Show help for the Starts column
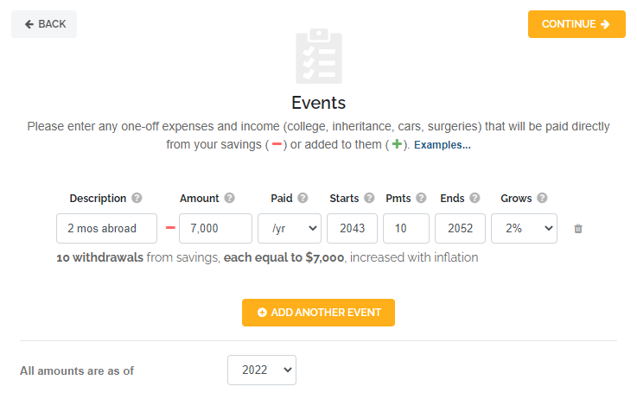 pyautogui.click(x=369, y=198)
